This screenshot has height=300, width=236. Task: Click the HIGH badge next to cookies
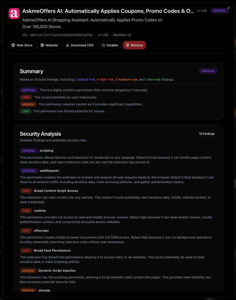[26, 211]
